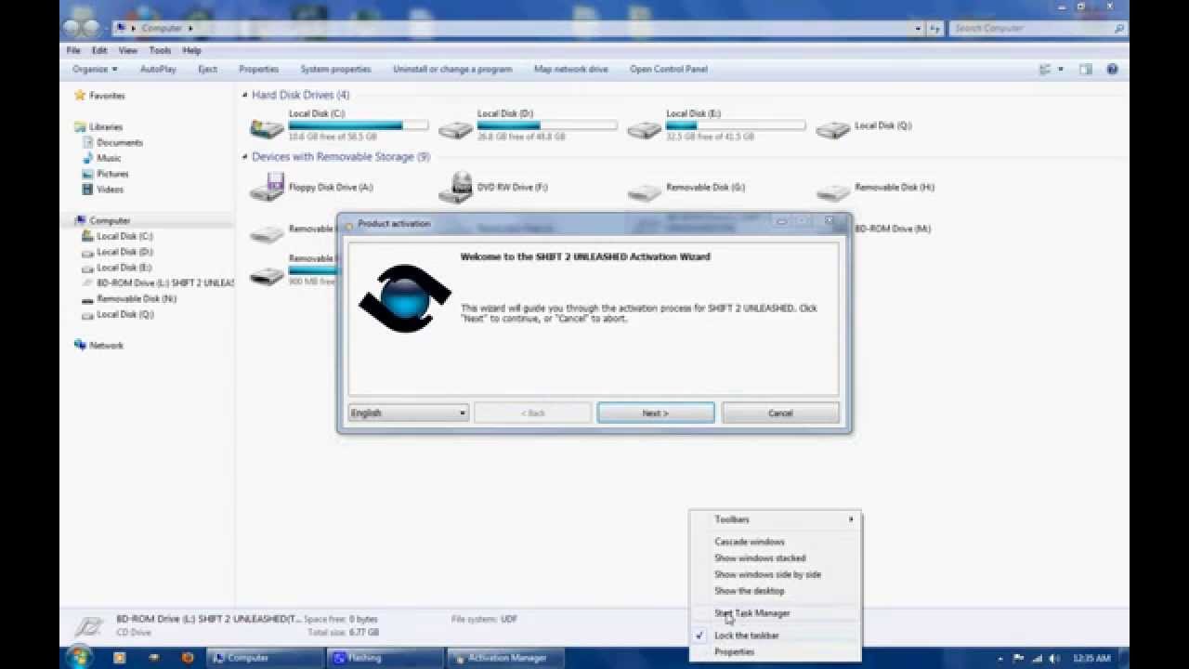Click the Music note icon in sidebar
Viewport: 1189px width, 669px height.
point(88,158)
